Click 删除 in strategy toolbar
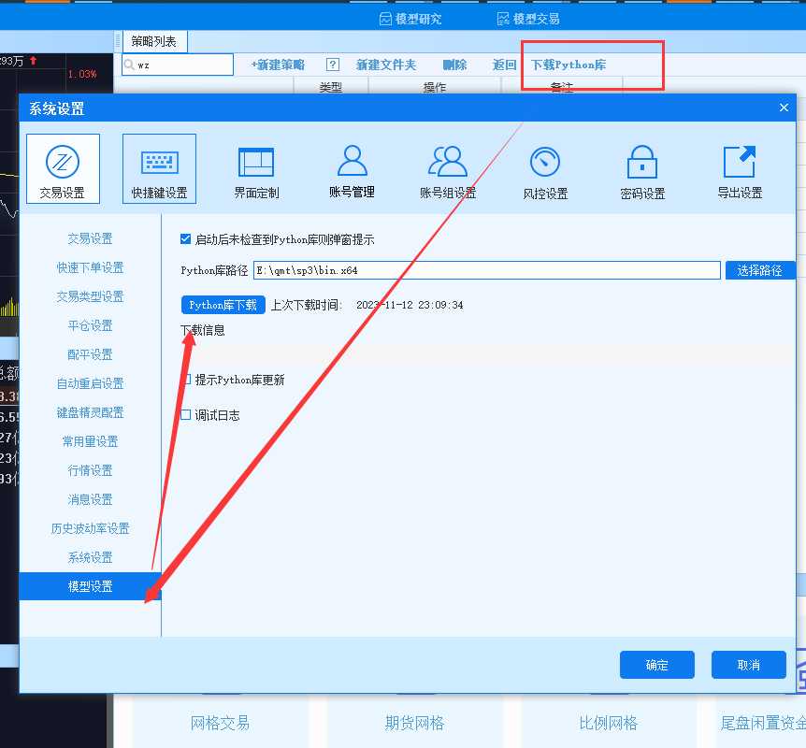 pyautogui.click(x=455, y=65)
